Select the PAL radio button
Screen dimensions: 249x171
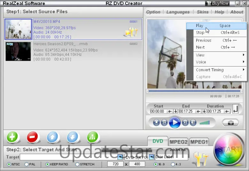coord(26,164)
